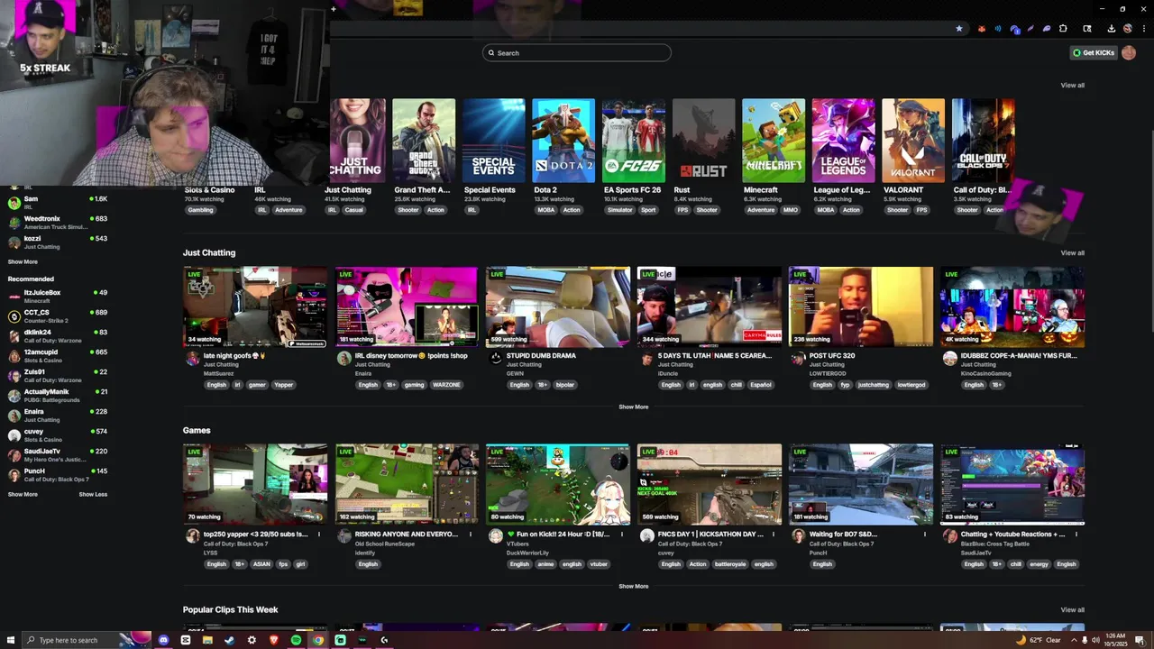Focus the Kick search box
Viewport: 1154px width, 649px height.
(x=577, y=52)
